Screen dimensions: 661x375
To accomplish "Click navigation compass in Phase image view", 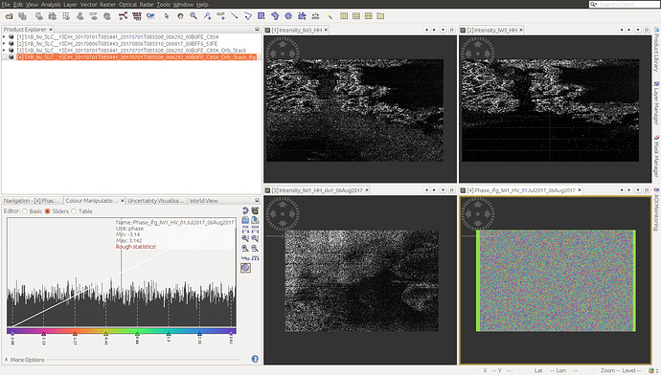I will tap(478, 213).
